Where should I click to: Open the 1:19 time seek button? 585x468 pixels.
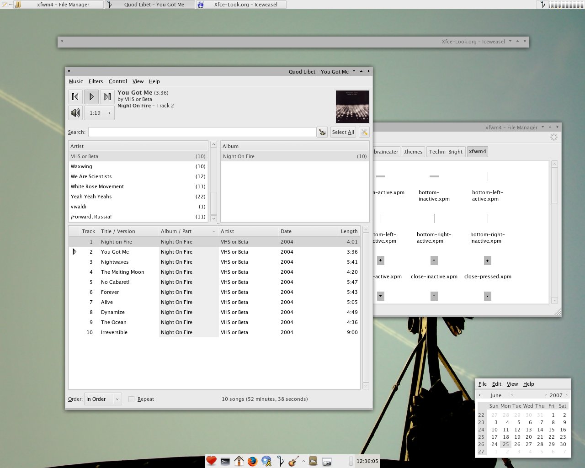tap(99, 112)
